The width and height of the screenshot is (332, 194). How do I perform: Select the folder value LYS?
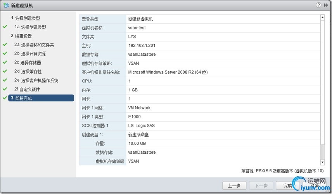(x=132, y=36)
